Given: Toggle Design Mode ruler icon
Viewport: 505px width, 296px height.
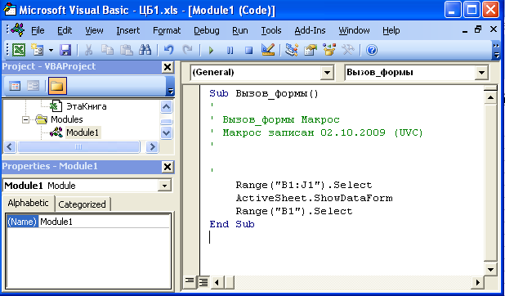Looking at the screenshot, I should click(x=268, y=50).
